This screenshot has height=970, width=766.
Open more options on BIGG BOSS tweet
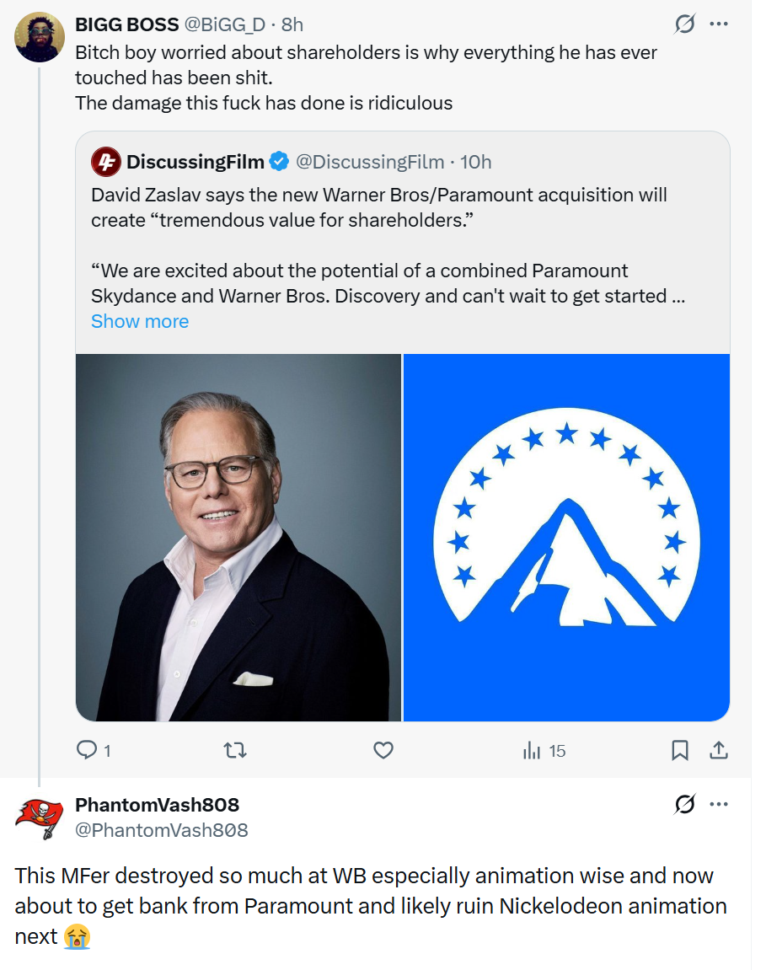coord(718,24)
